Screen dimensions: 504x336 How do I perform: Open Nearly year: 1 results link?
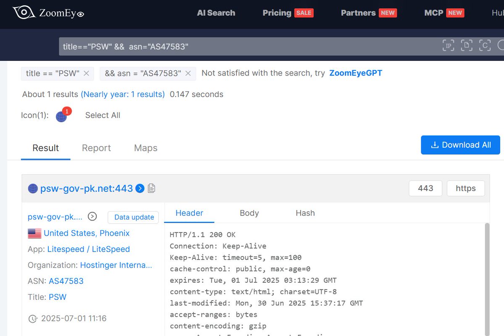[123, 94]
